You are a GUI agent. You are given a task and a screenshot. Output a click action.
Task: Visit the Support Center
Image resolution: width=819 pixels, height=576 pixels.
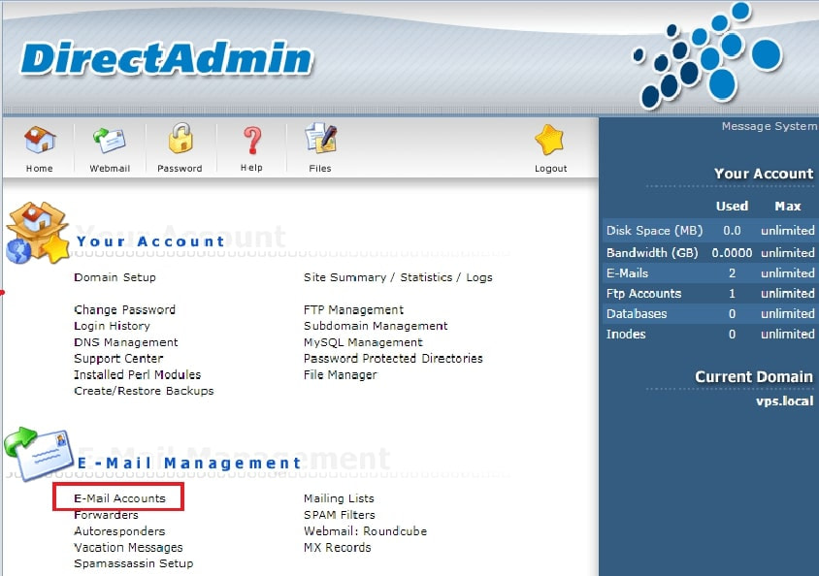pyautogui.click(x=118, y=359)
